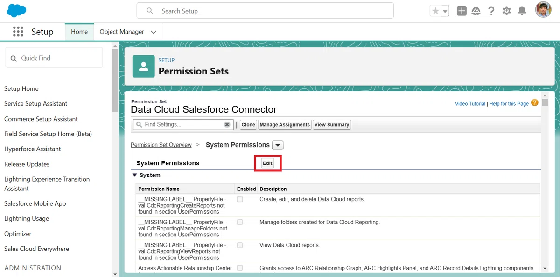Open the Setup gear icon
The width and height of the screenshot is (560, 277).
507,11
